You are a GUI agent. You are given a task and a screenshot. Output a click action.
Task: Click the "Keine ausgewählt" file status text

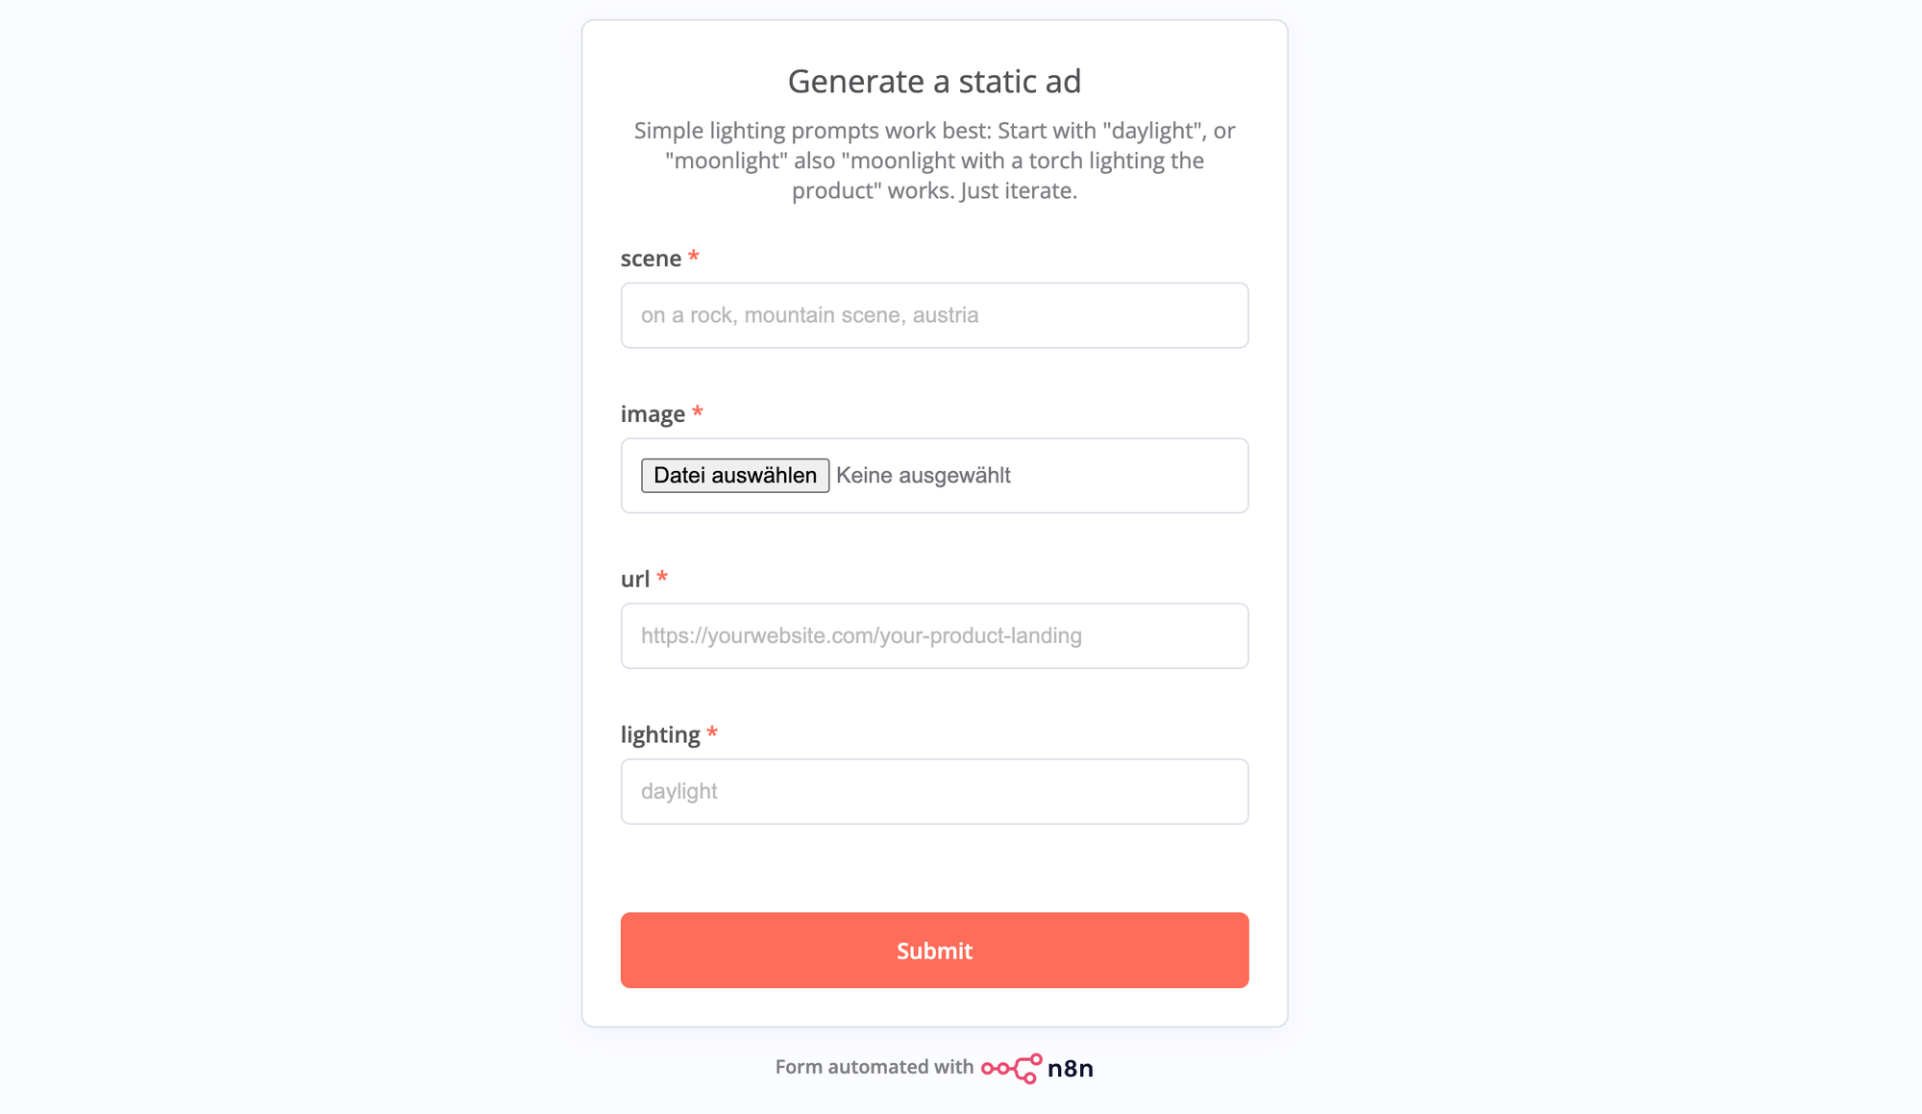coord(924,476)
